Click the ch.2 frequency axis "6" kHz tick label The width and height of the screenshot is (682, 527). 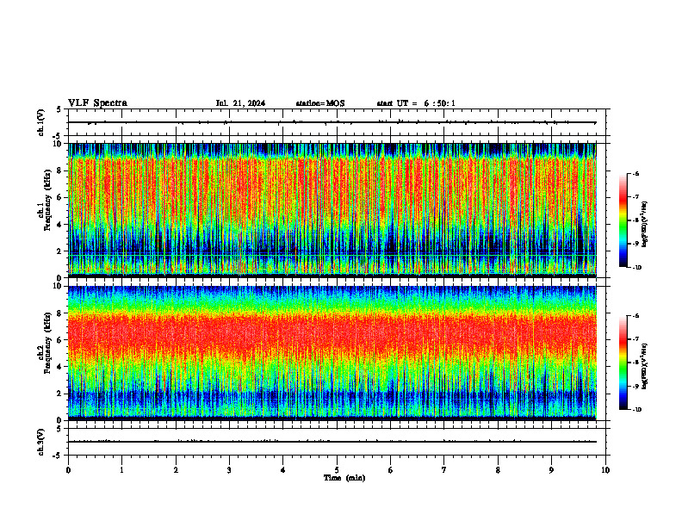tap(59, 340)
